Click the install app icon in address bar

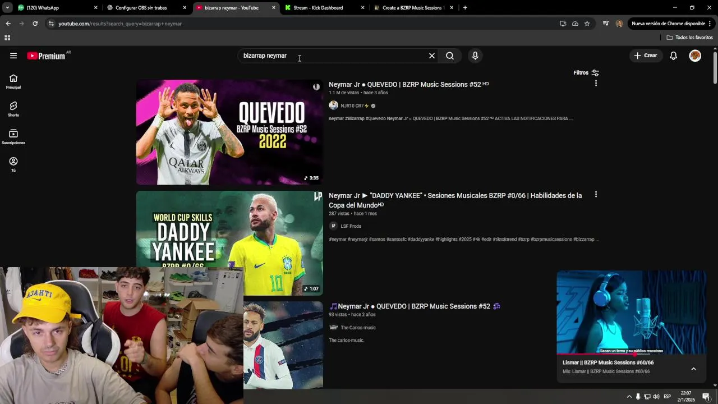[x=563, y=24]
